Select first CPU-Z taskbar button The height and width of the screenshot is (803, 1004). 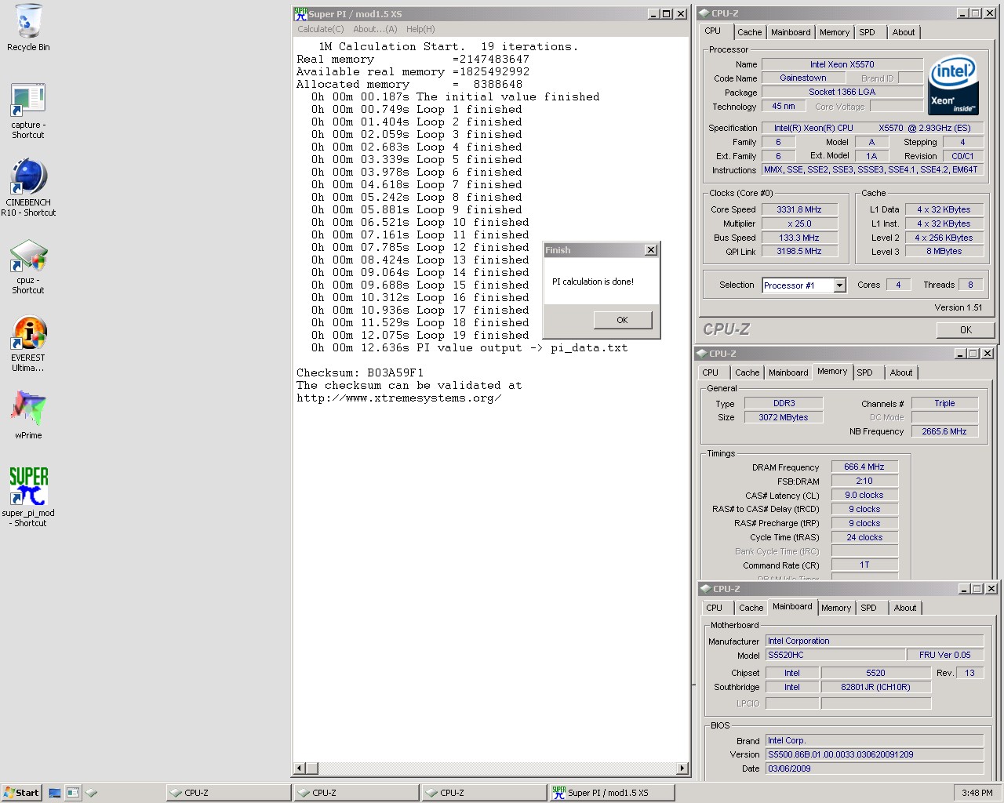pos(227,793)
